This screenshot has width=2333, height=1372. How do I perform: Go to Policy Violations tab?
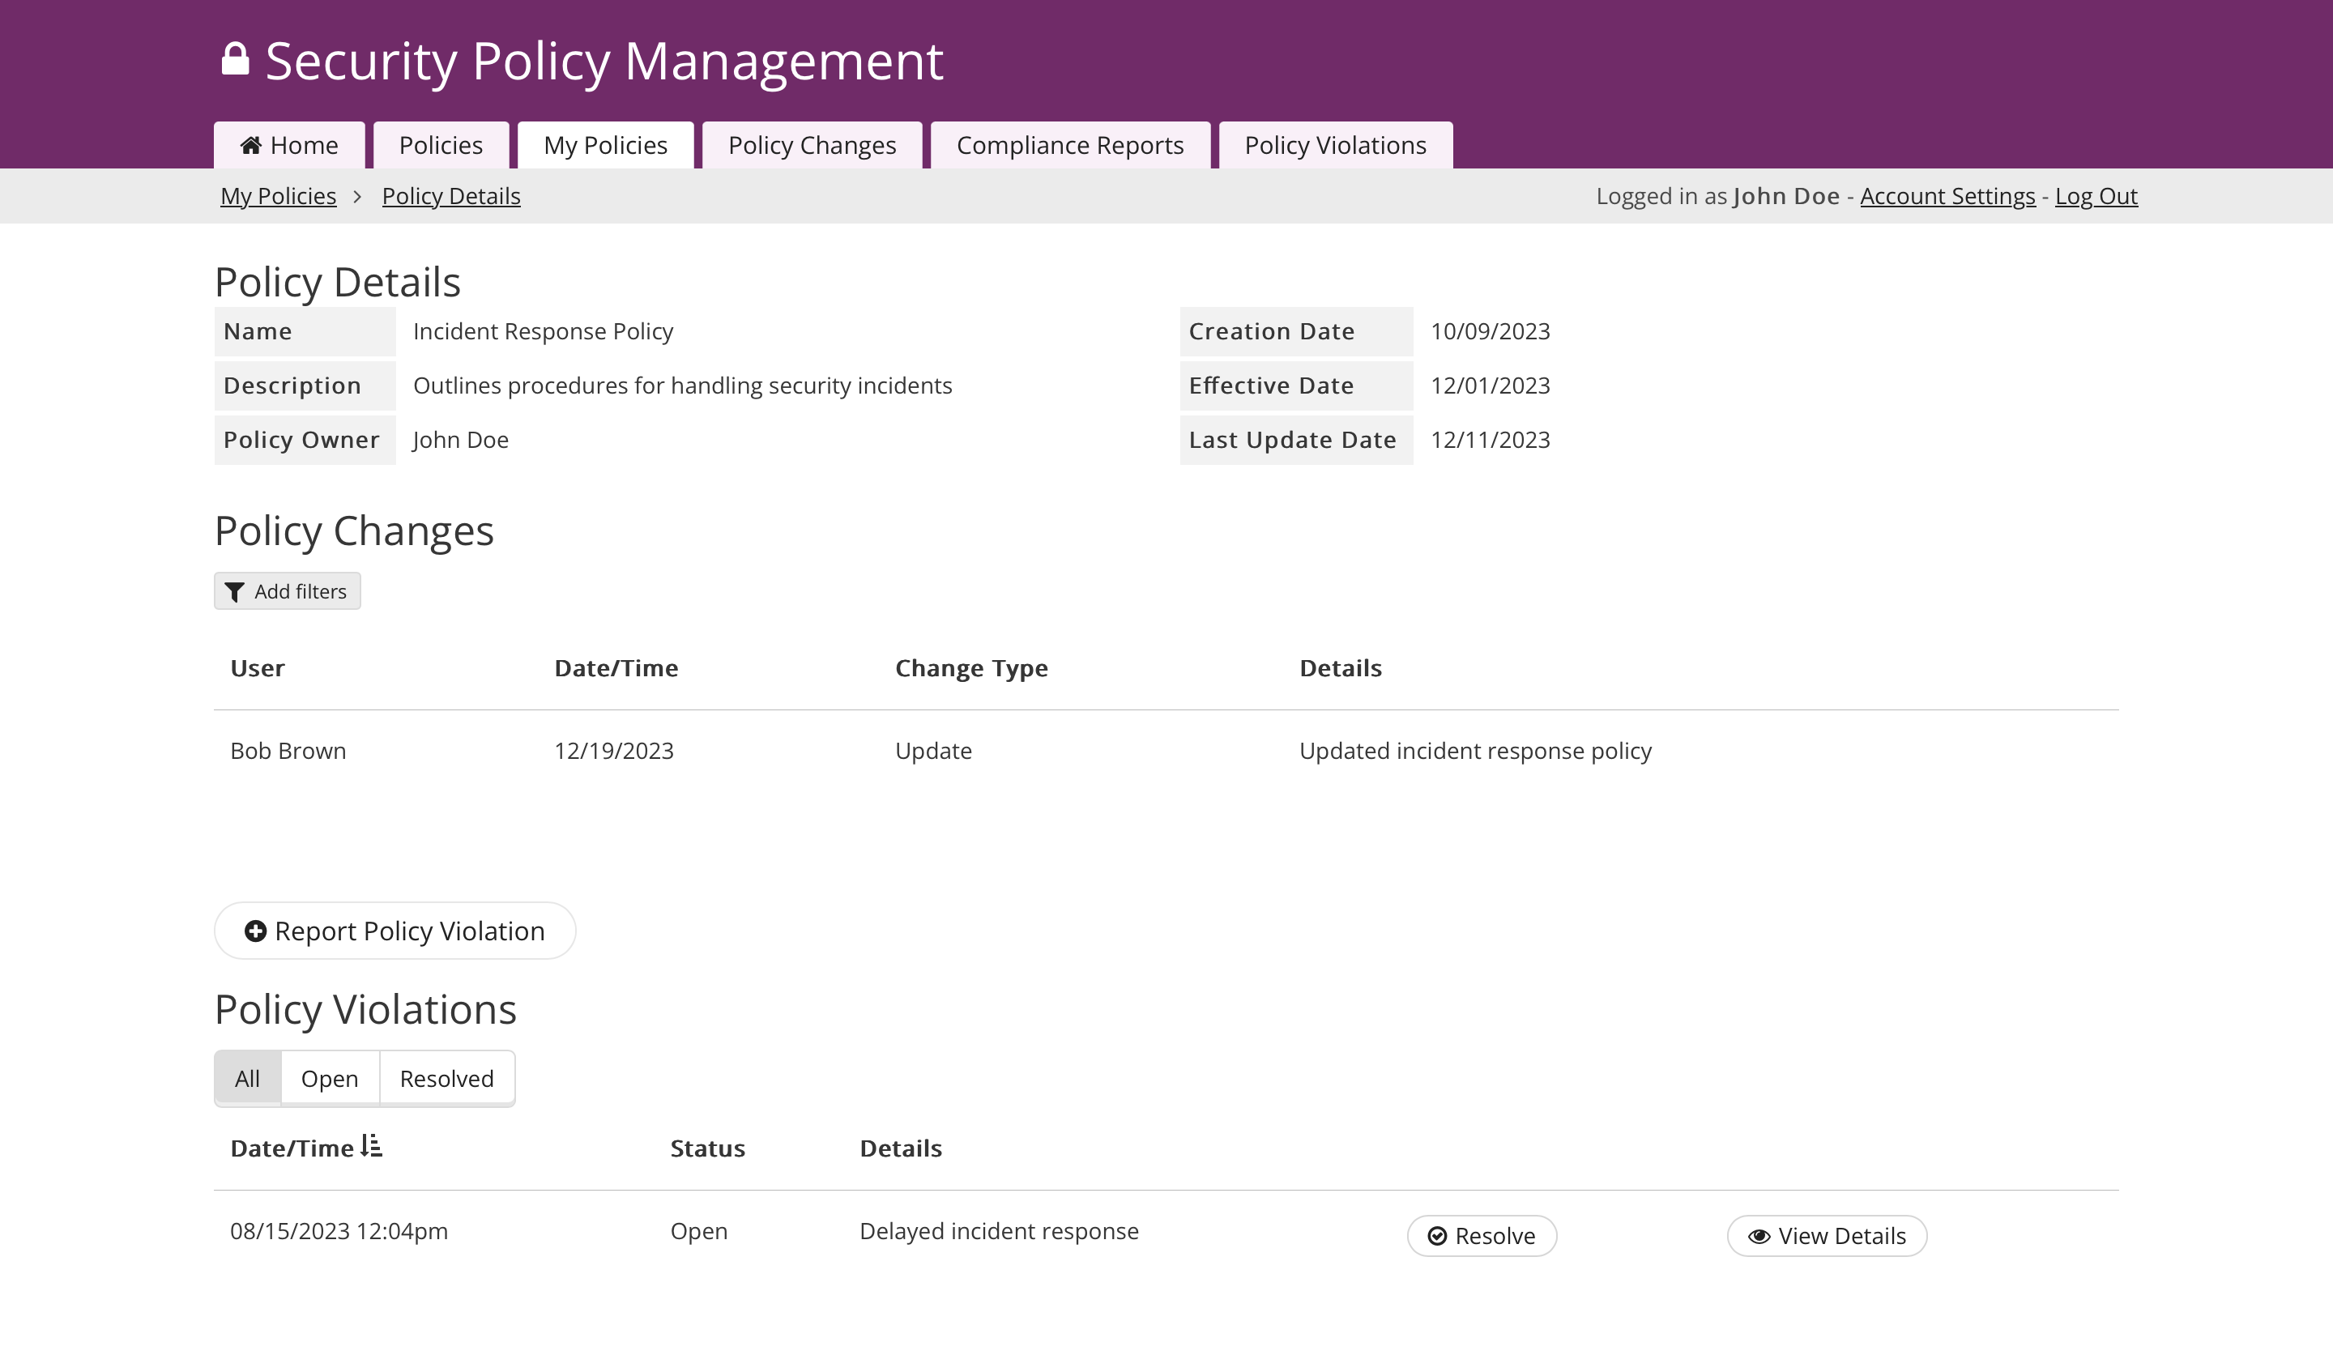[1335, 145]
